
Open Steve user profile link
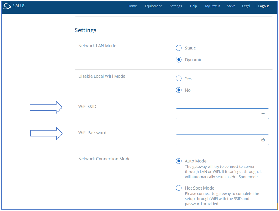[x=231, y=6]
